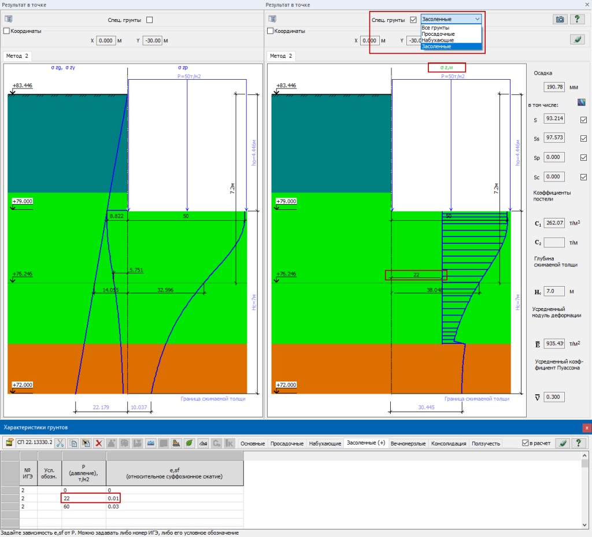Click the red X delete icon in soil toolbar
Screen dimensions: 592x537
(x=99, y=443)
